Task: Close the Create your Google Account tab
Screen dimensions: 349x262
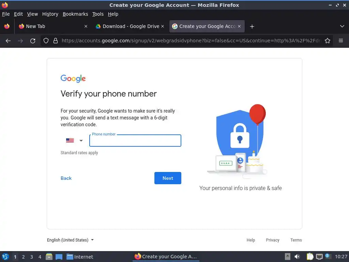Action: tap(239, 26)
